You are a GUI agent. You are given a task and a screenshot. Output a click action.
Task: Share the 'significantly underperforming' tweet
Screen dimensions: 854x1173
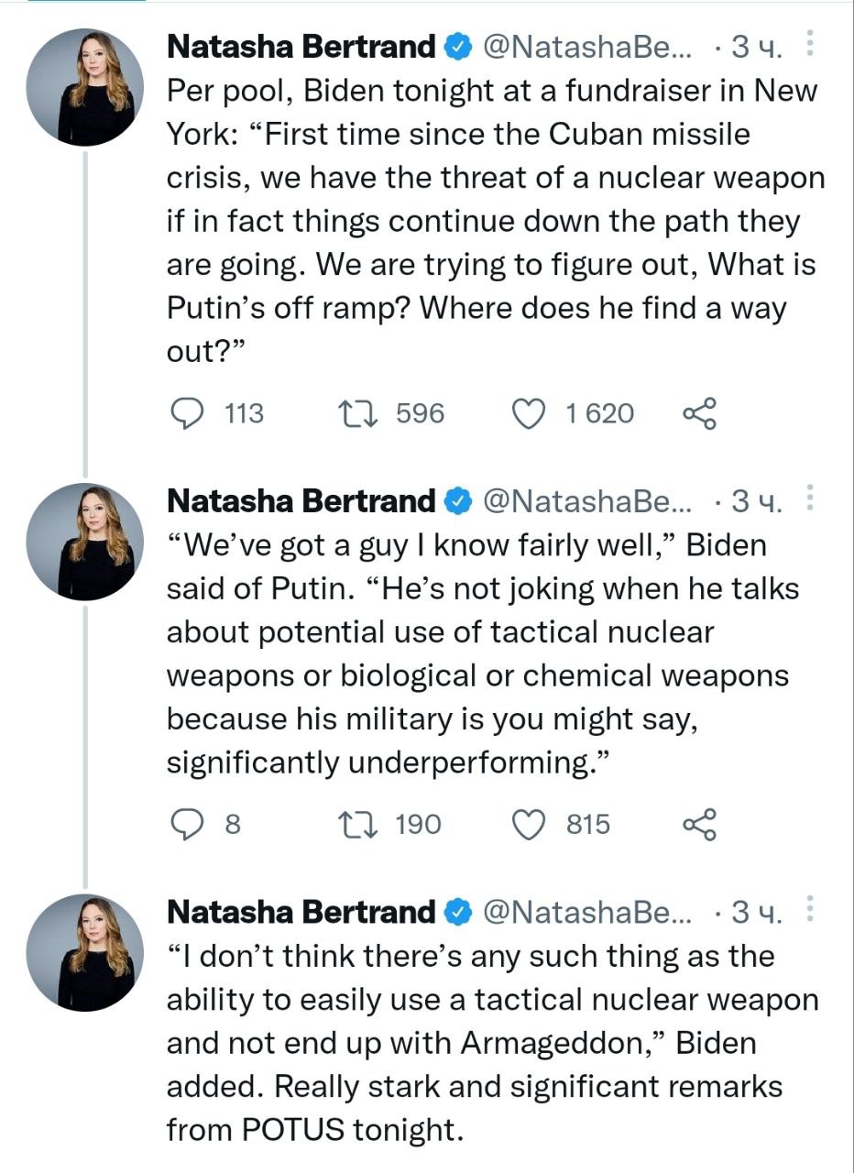pos(699,825)
